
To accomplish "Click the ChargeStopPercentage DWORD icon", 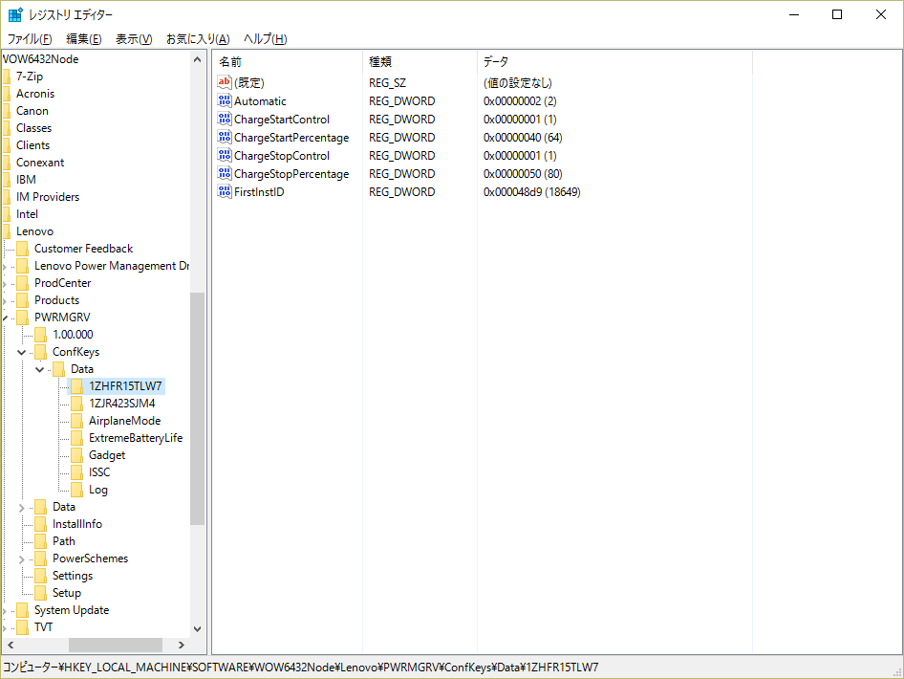I will (x=225, y=174).
